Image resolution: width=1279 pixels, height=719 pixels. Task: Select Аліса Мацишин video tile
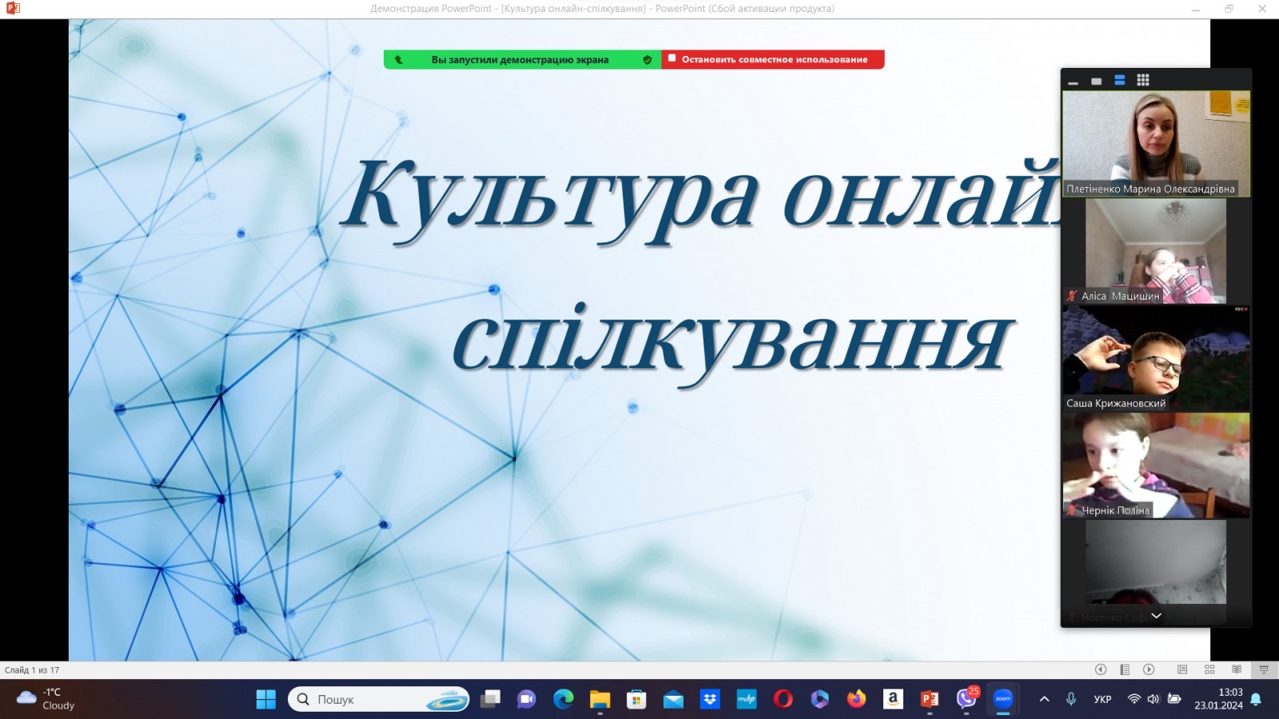[1156, 251]
